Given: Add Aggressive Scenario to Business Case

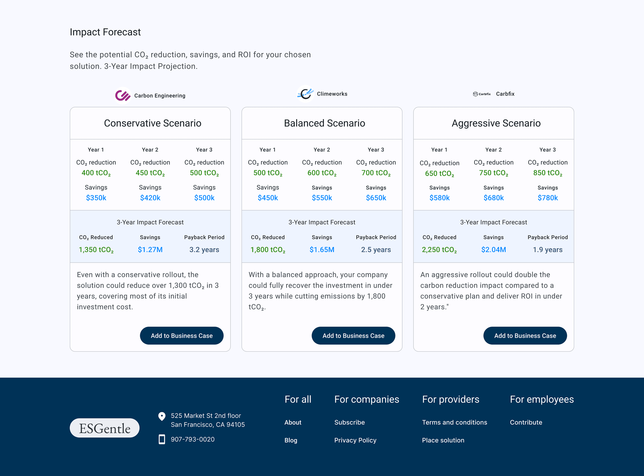Looking at the screenshot, I should [525, 336].
